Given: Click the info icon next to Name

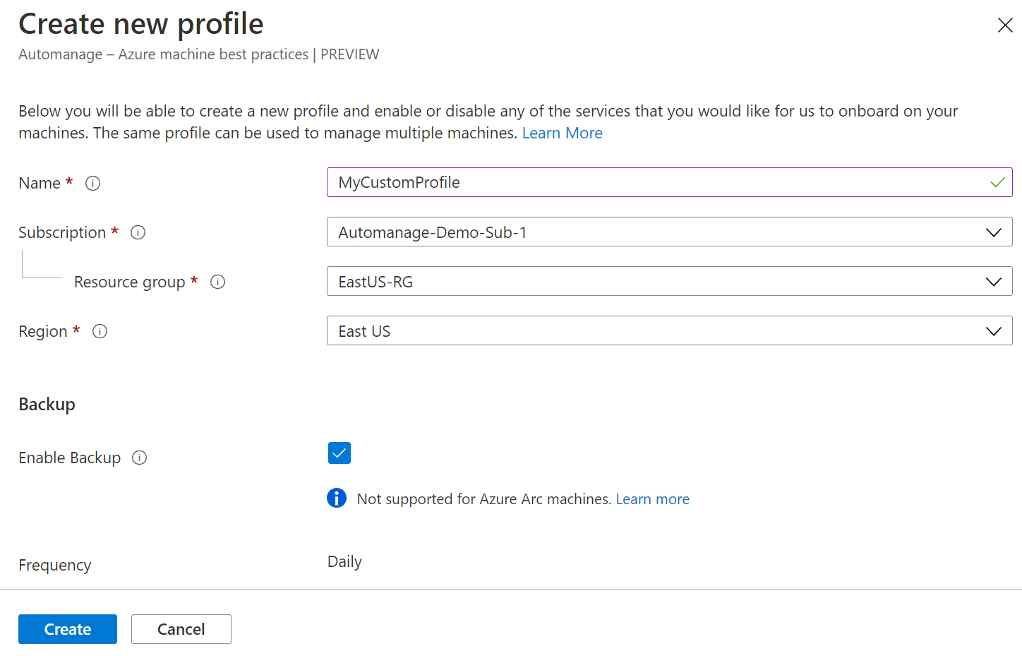Looking at the screenshot, I should [92, 184].
